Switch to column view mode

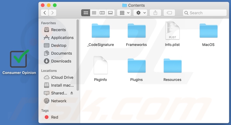pyautogui.click(x=102, y=13)
